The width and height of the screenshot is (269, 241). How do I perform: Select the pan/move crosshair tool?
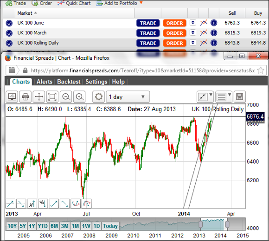coord(39,97)
